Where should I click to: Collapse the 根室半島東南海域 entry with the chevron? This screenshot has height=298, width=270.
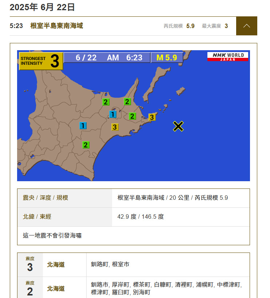click(246, 26)
